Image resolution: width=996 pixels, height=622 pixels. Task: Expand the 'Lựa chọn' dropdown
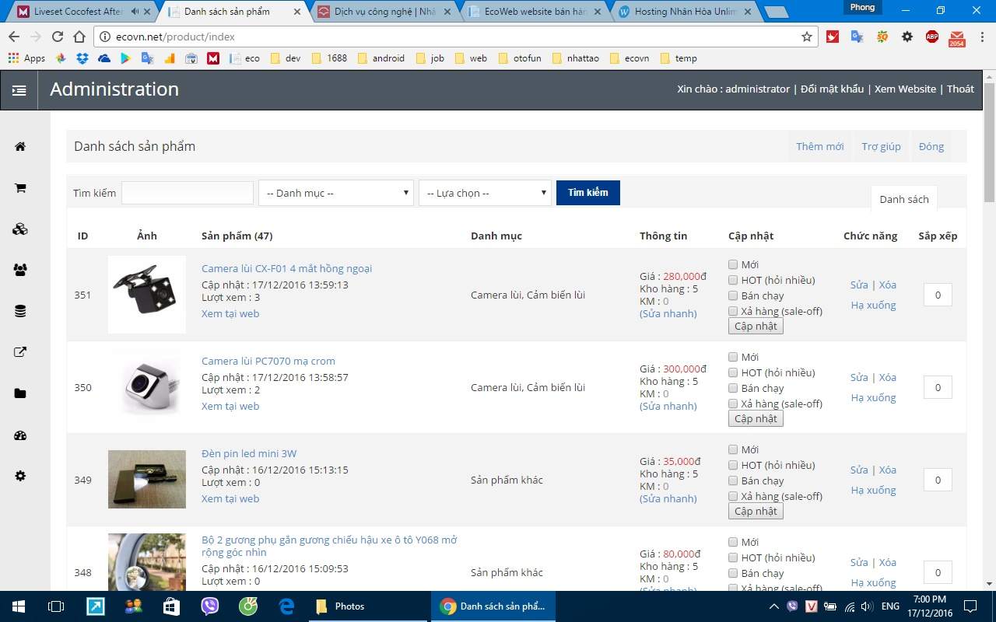click(485, 193)
